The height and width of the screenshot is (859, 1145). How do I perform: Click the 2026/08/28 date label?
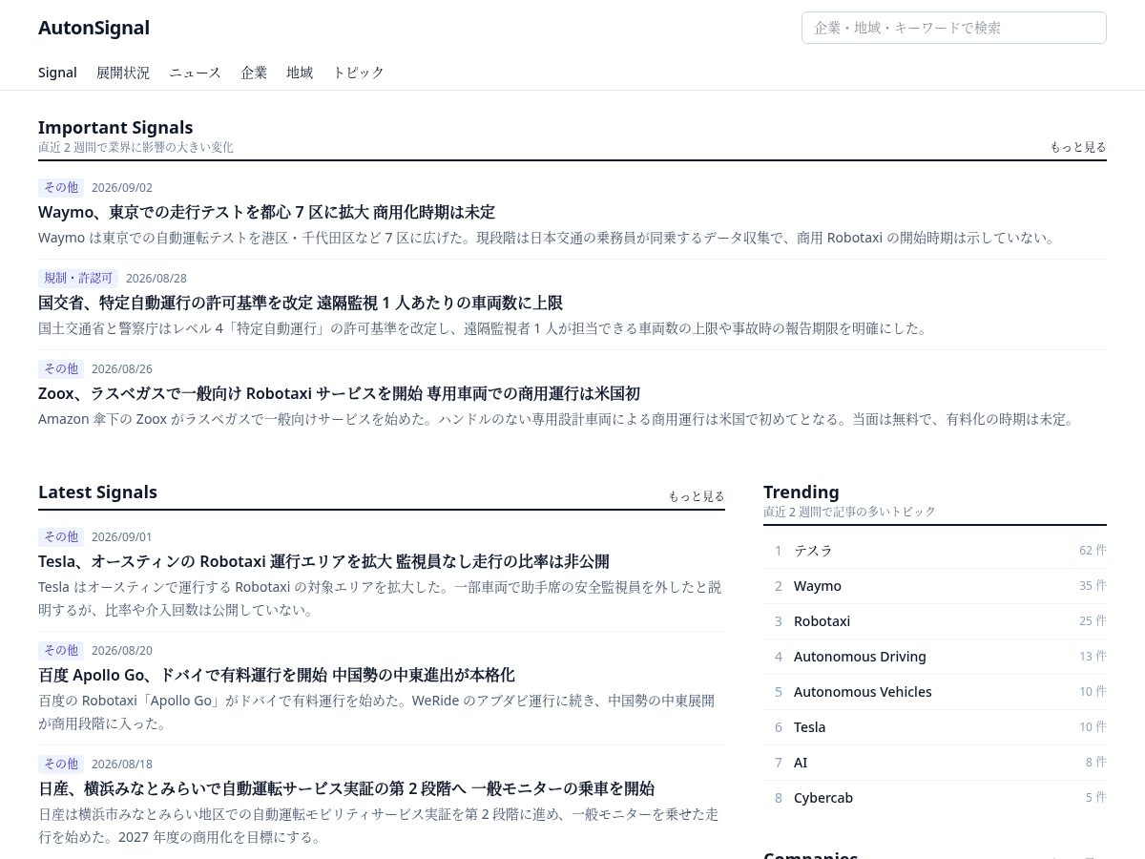pos(156,278)
